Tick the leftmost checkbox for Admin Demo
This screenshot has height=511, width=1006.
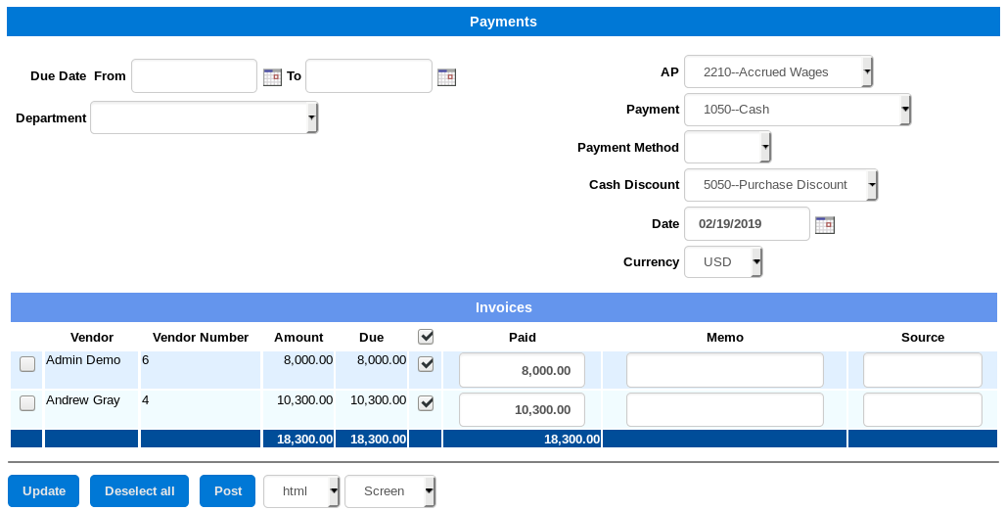27,364
